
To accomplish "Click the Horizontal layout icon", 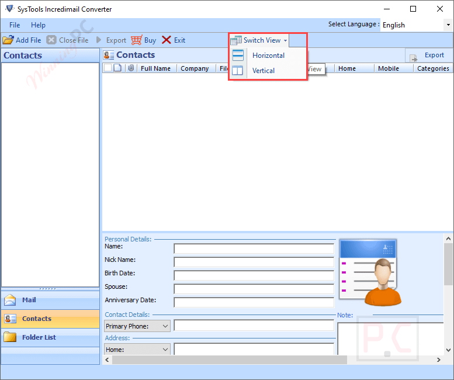I will [x=238, y=55].
